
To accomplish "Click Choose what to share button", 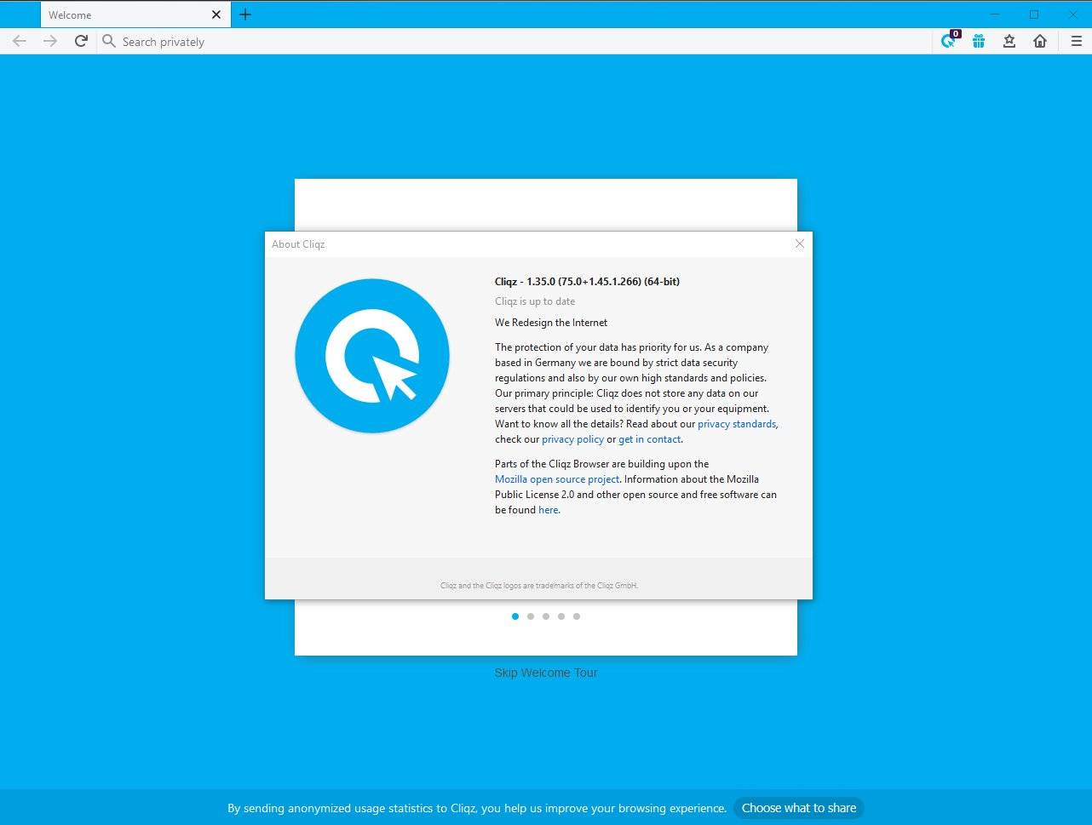I will tap(799, 808).
